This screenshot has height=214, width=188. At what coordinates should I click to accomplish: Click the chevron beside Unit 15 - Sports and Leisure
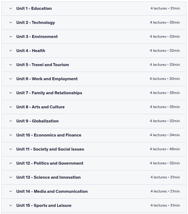tap(11, 206)
